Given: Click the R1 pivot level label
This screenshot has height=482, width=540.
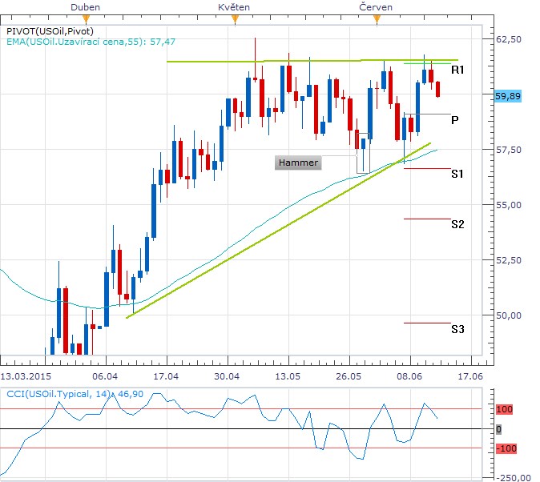Looking at the screenshot, I should (457, 70).
